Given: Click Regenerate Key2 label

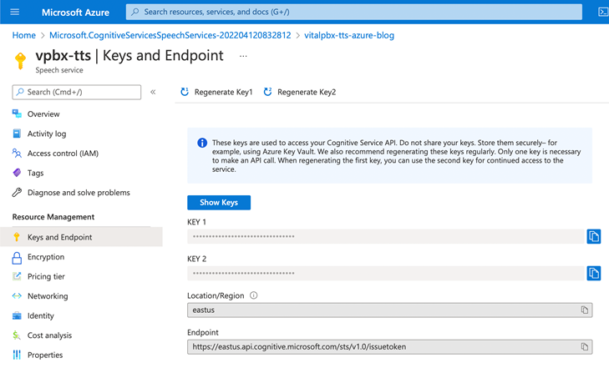Looking at the screenshot, I should (307, 93).
